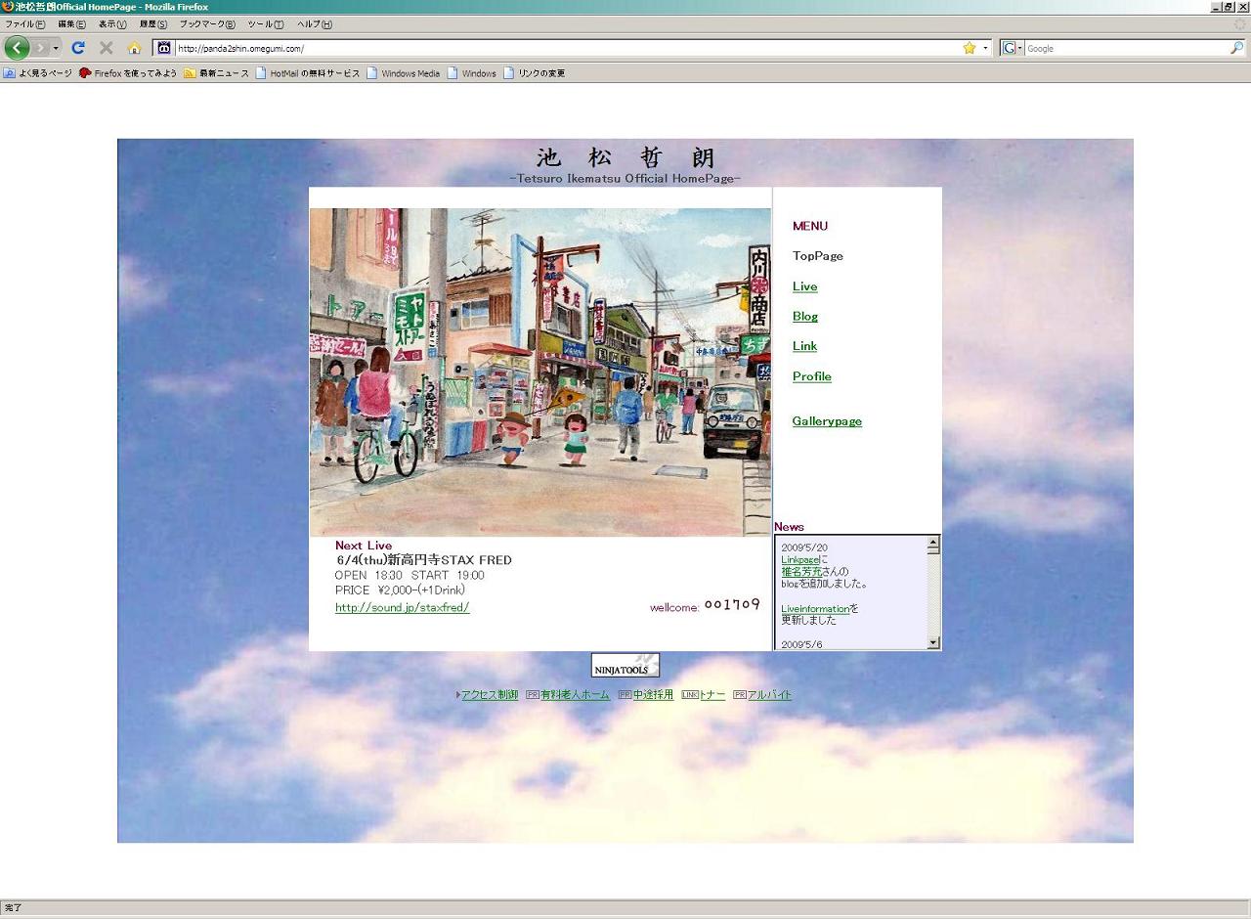Click the site identity favicon in address bar
1251x919 pixels.
pyautogui.click(x=164, y=48)
